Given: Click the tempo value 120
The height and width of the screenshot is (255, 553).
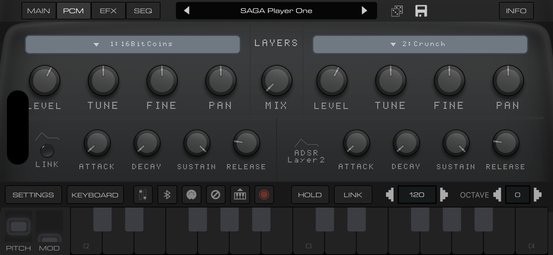Looking at the screenshot, I should (417, 194).
